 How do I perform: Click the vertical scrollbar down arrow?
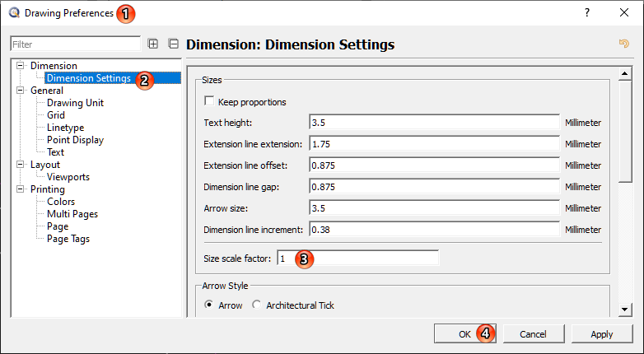coord(625,309)
